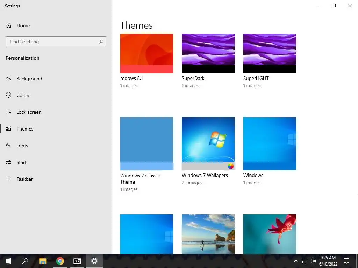The image size is (358, 268).
Task: Select the Windows theme with 1 images
Action: click(270, 143)
